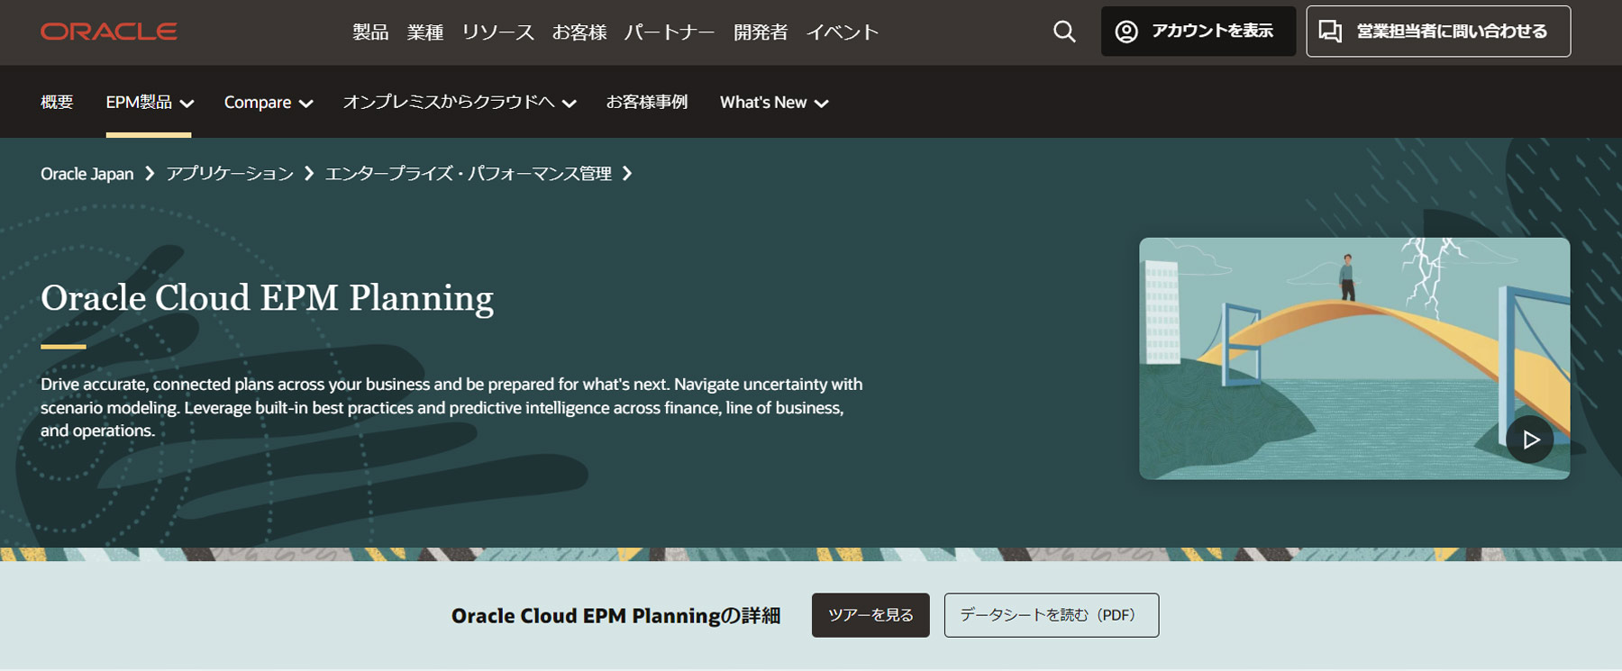Follow エンタープライズ・パフォーマンス管理 breadcrumb link
Viewport: 1622px width, 671px height.
[x=469, y=174]
